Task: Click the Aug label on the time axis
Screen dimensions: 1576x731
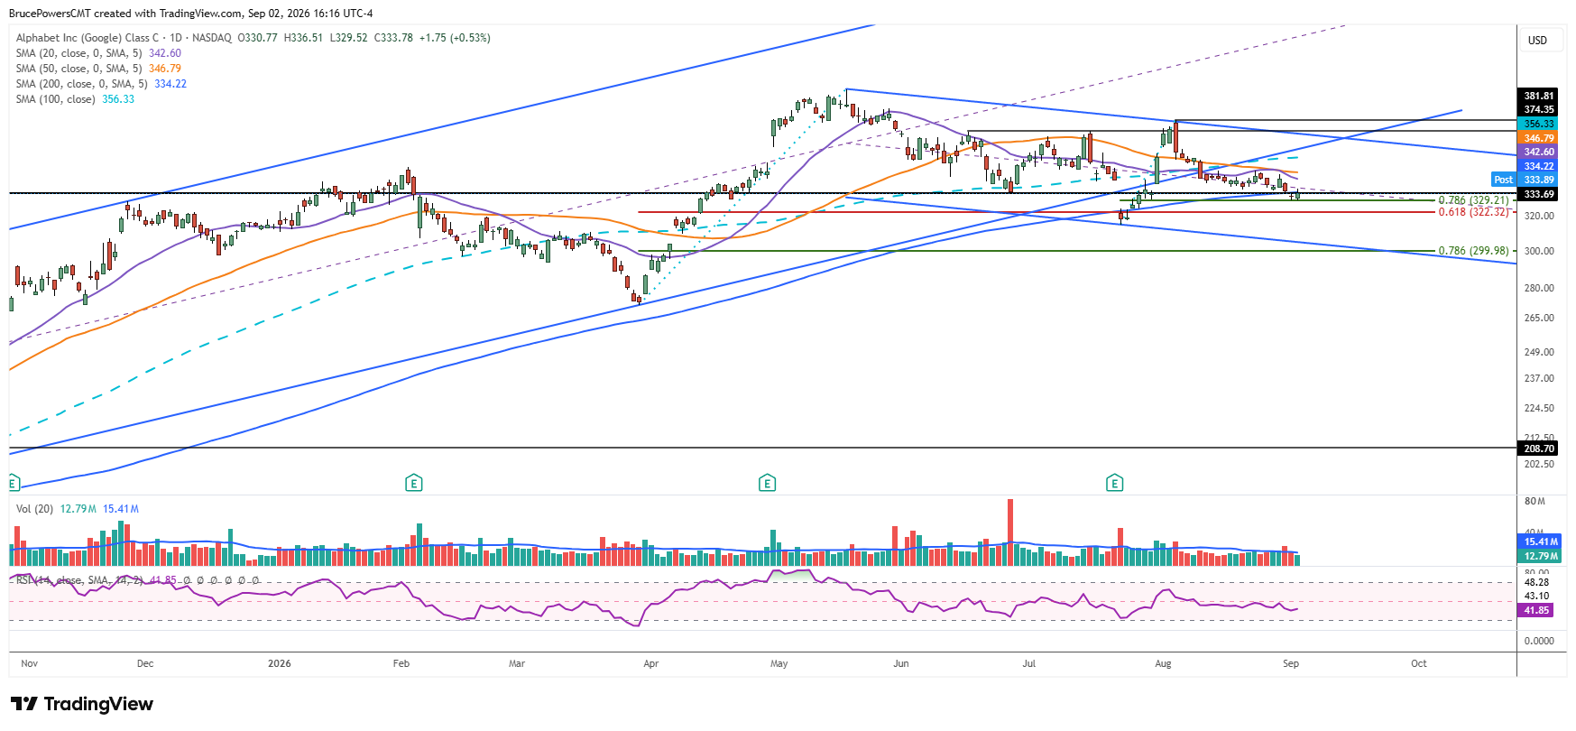Action: pos(1164,663)
